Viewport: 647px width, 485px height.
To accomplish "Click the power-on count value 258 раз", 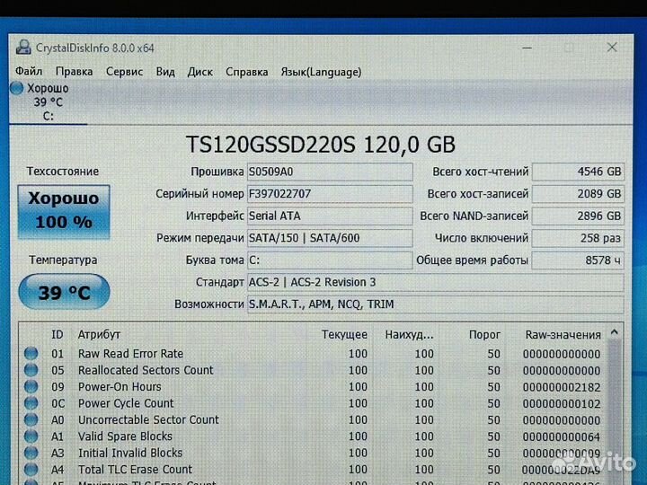I will [x=578, y=238].
